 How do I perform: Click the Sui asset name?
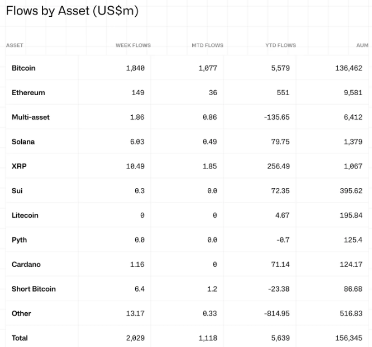[x=17, y=191]
